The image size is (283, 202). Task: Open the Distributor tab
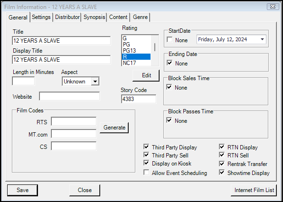67,17
